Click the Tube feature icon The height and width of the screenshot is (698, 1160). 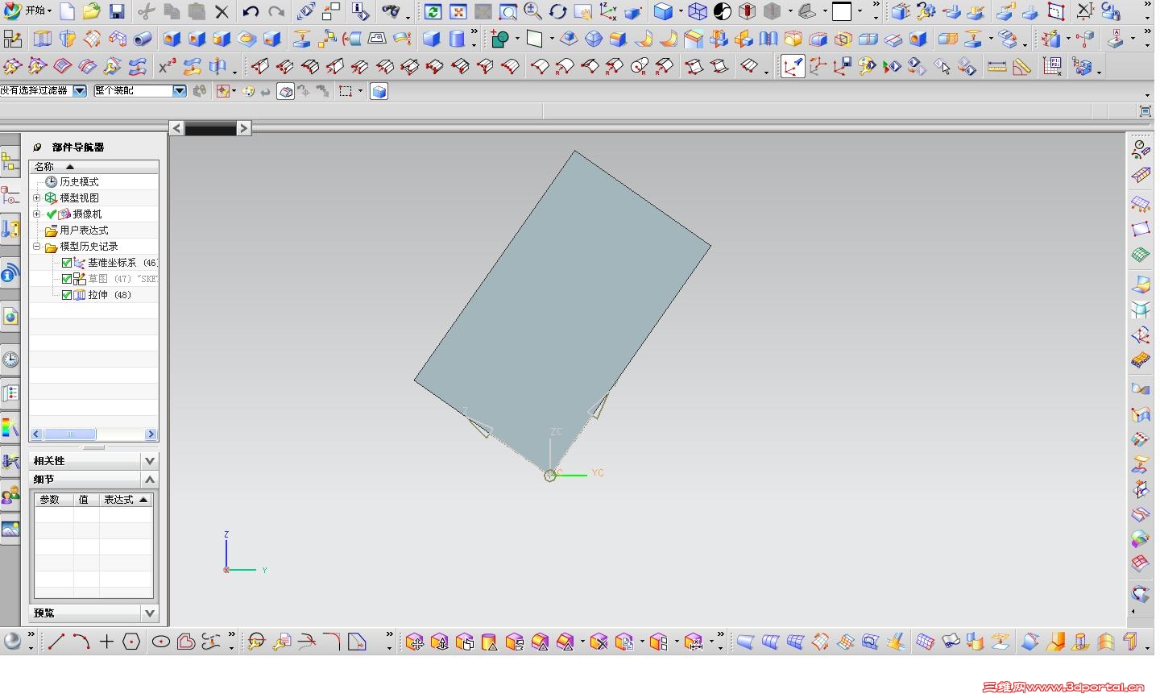(x=143, y=39)
